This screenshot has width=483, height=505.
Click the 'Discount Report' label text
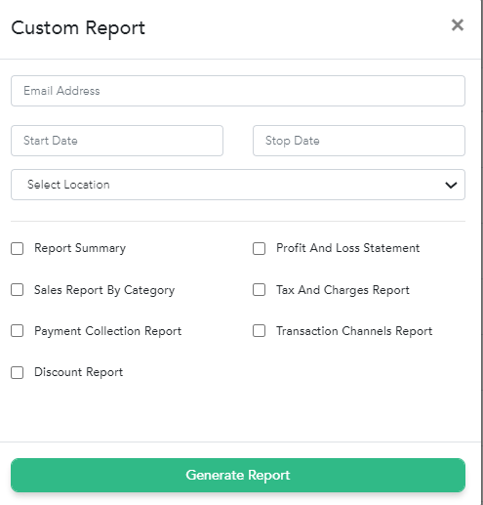click(78, 372)
